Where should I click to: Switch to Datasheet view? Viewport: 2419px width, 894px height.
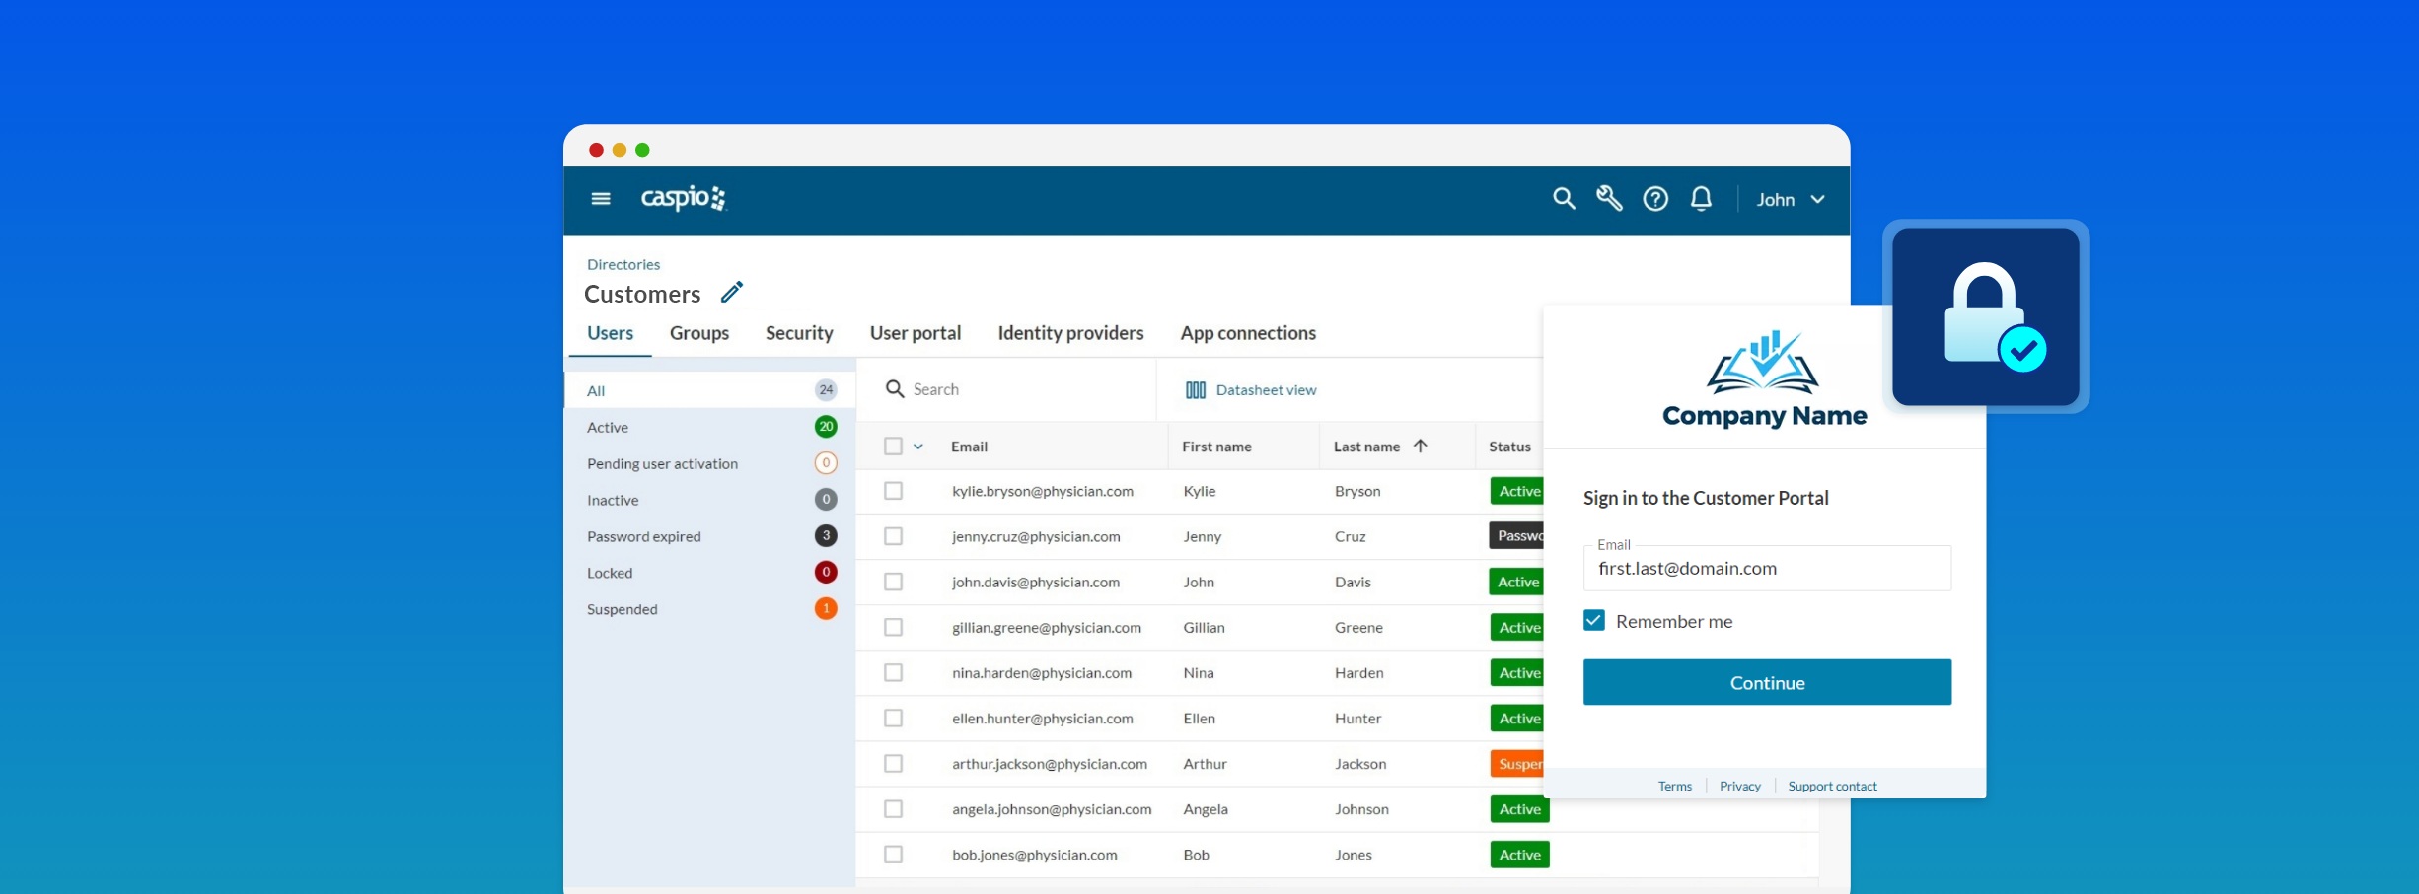point(1251,390)
